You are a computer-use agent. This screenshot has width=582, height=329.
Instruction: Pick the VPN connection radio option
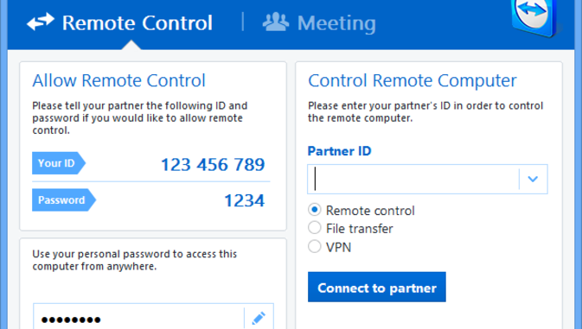[315, 246]
